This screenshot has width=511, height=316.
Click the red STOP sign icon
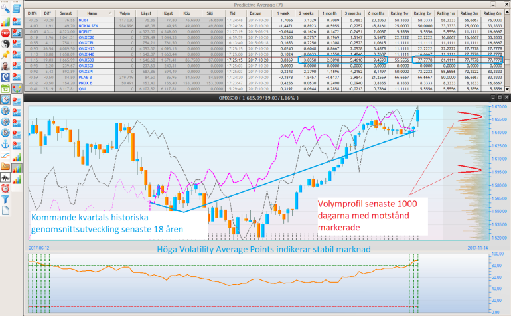pyautogui.click(x=5, y=31)
